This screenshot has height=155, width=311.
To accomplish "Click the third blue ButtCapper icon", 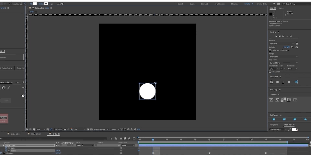I will pyautogui.click(x=295, y=119).
